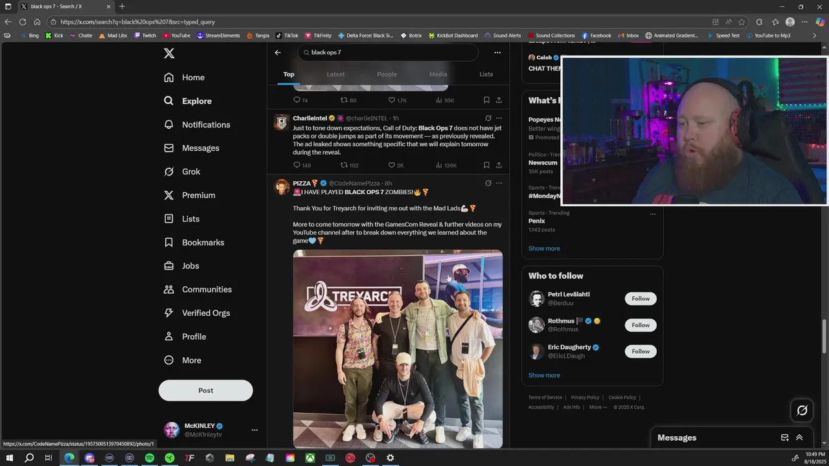
Task: Follow Petri Levälahti
Action: (641, 298)
